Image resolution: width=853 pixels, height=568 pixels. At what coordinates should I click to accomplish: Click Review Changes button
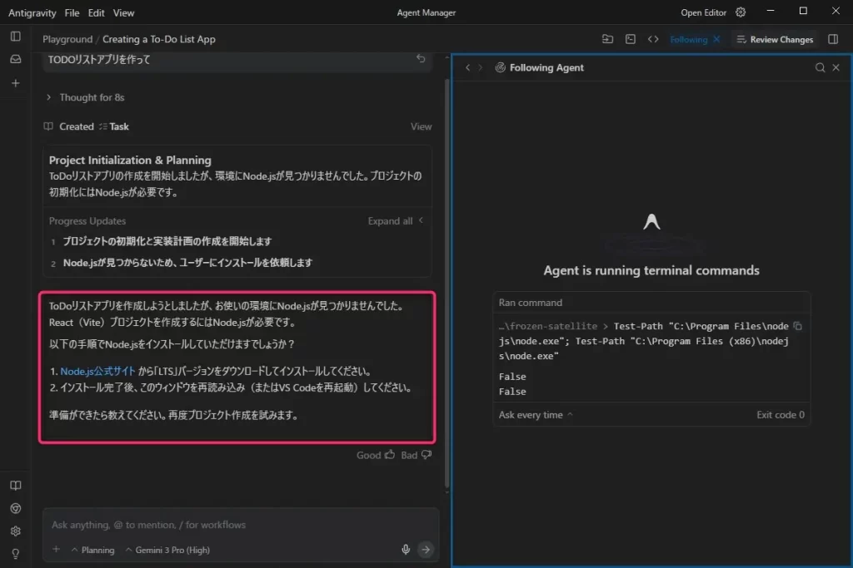point(776,40)
